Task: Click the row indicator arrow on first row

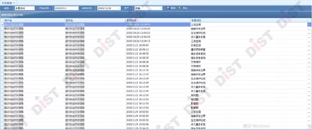Action: coord(2,24)
